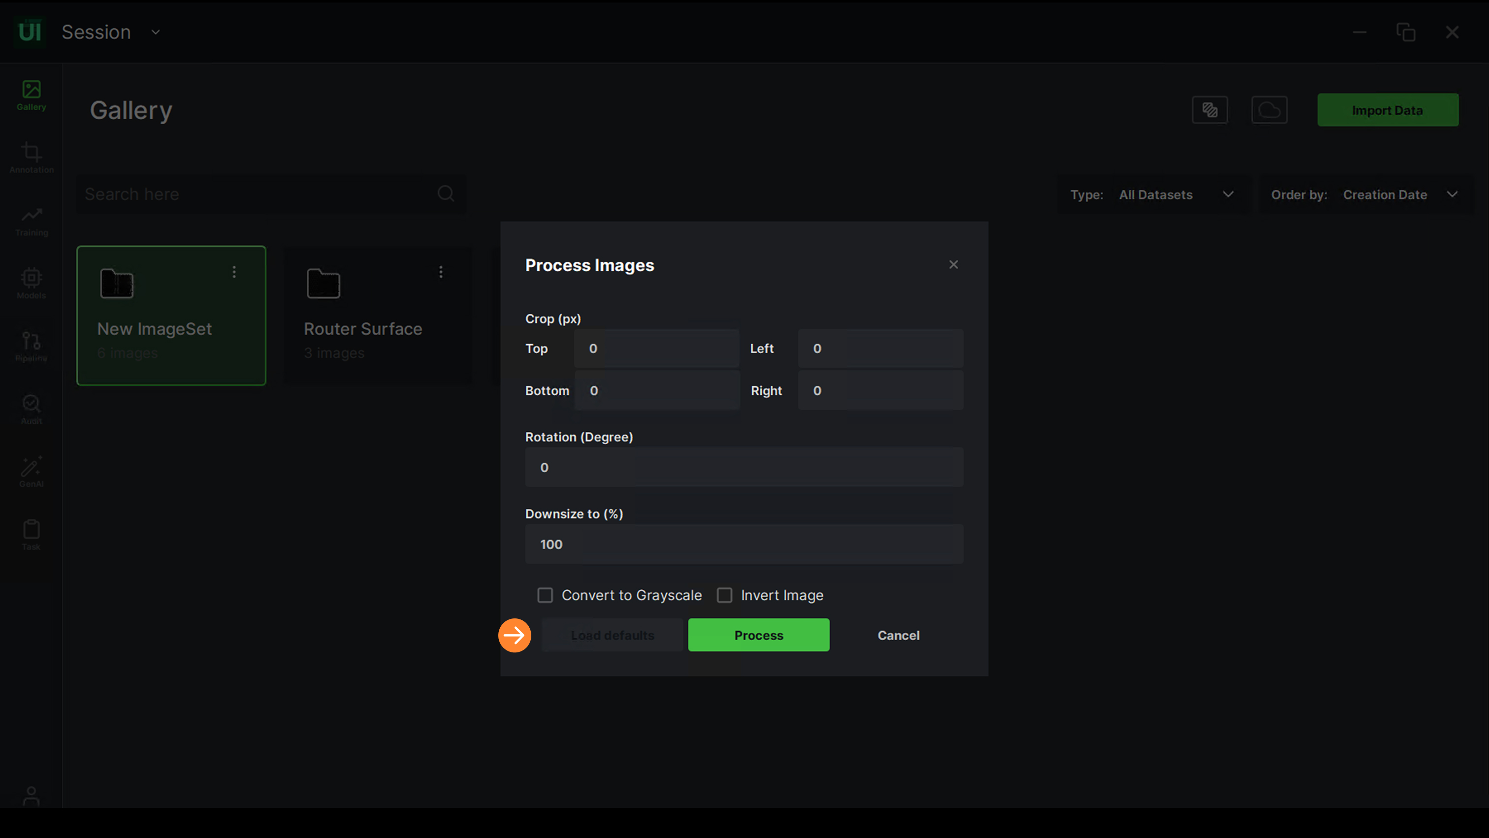
Task: Open the Models sidebar icon
Action: coord(31,283)
